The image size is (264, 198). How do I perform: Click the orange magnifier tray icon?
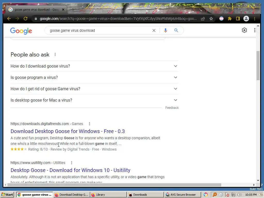pyautogui.click(x=215, y=195)
